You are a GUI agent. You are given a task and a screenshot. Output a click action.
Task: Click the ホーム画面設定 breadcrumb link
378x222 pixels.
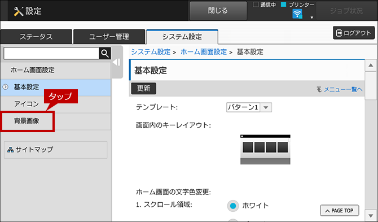pos(204,52)
